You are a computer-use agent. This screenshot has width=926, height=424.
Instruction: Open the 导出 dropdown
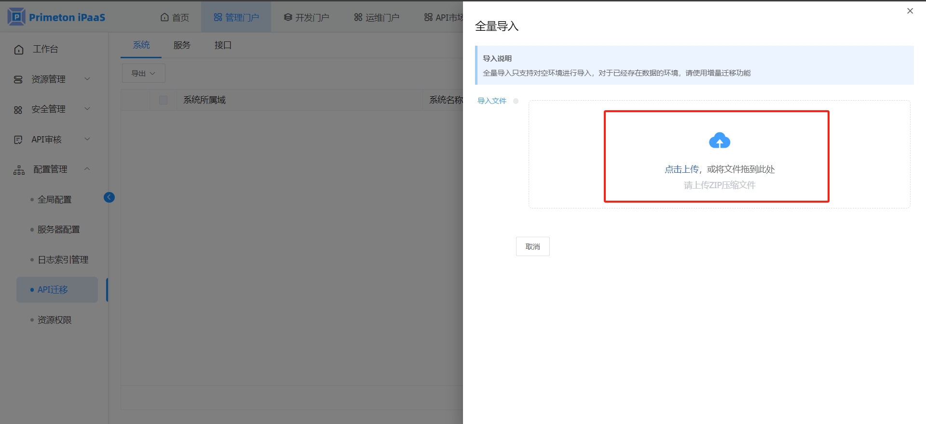coord(143,73)
